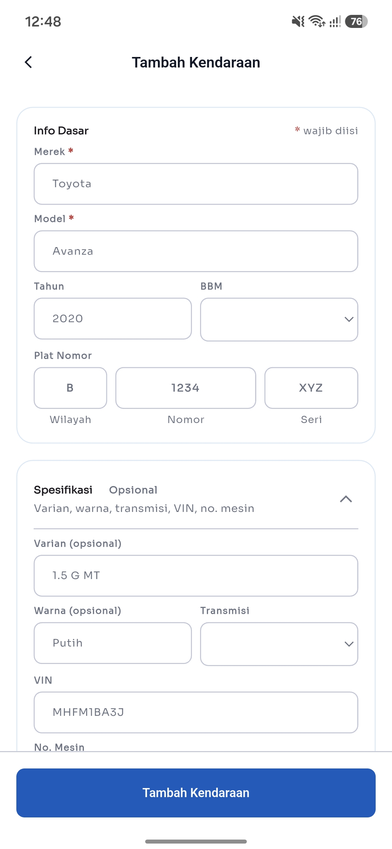Click the Tahun field showing 2020
Screen dimensions: 392x849
coord(113,319)
